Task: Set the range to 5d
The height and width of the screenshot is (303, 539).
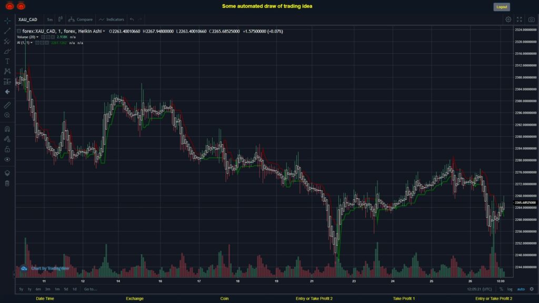Action: (x=66, y=289)
